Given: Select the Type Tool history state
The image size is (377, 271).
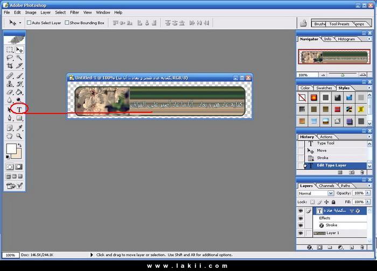Looking at the screenshot, I should [x=336, y=144].
